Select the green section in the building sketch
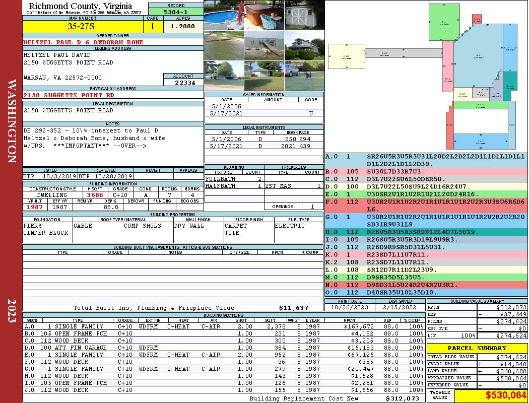 click(x=444, y=22)
